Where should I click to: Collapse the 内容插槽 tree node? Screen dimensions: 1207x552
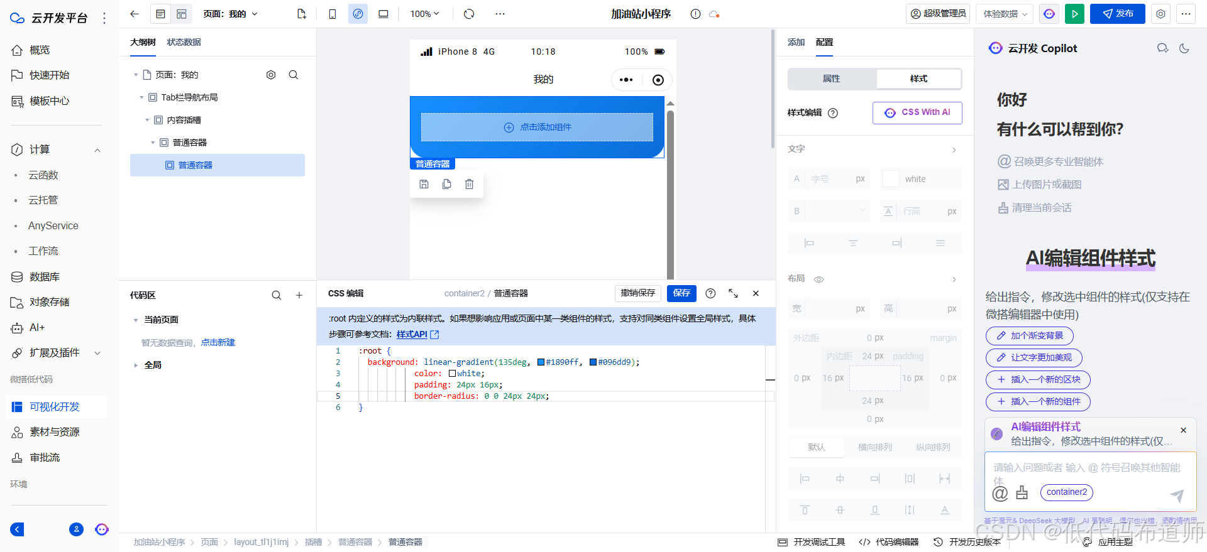tap(147, 120)
